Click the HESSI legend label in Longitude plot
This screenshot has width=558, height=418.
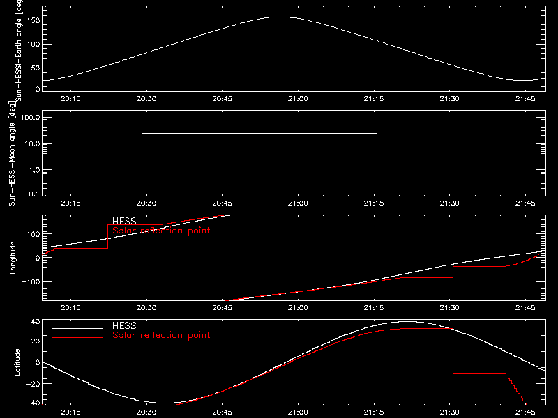point(125,221)
